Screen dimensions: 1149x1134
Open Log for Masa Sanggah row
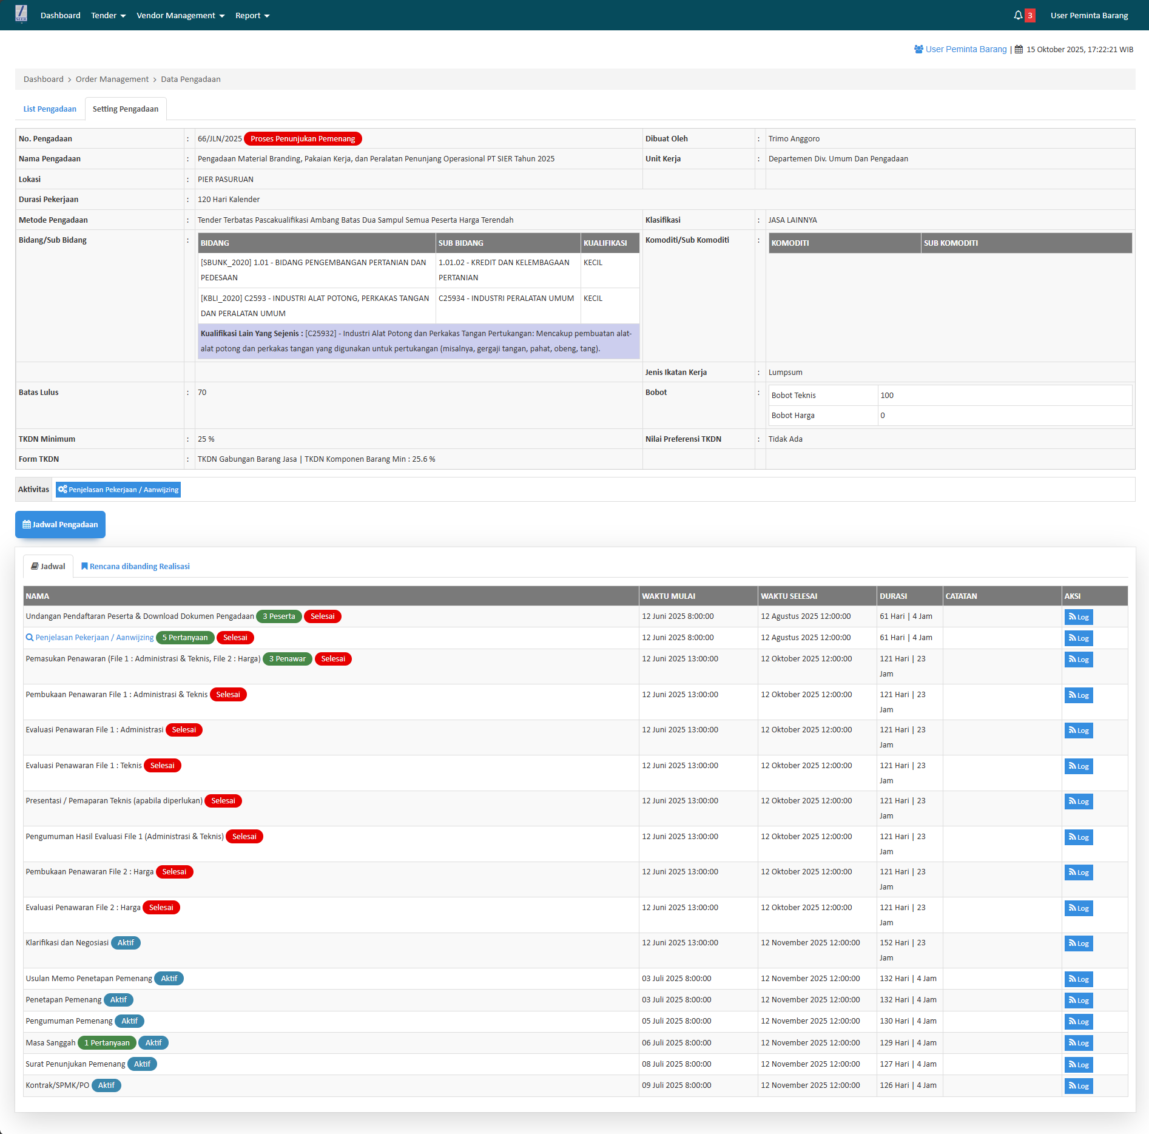1078,1043
